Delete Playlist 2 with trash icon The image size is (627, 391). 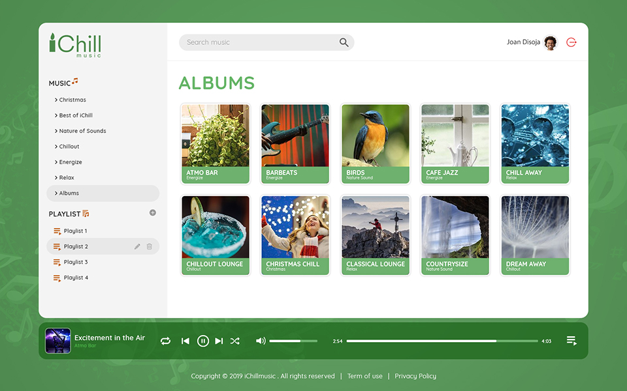pos(150,246)
